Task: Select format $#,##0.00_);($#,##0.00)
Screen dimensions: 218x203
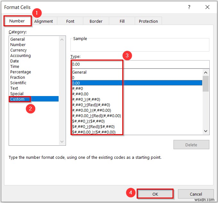Action: point(137,132)
